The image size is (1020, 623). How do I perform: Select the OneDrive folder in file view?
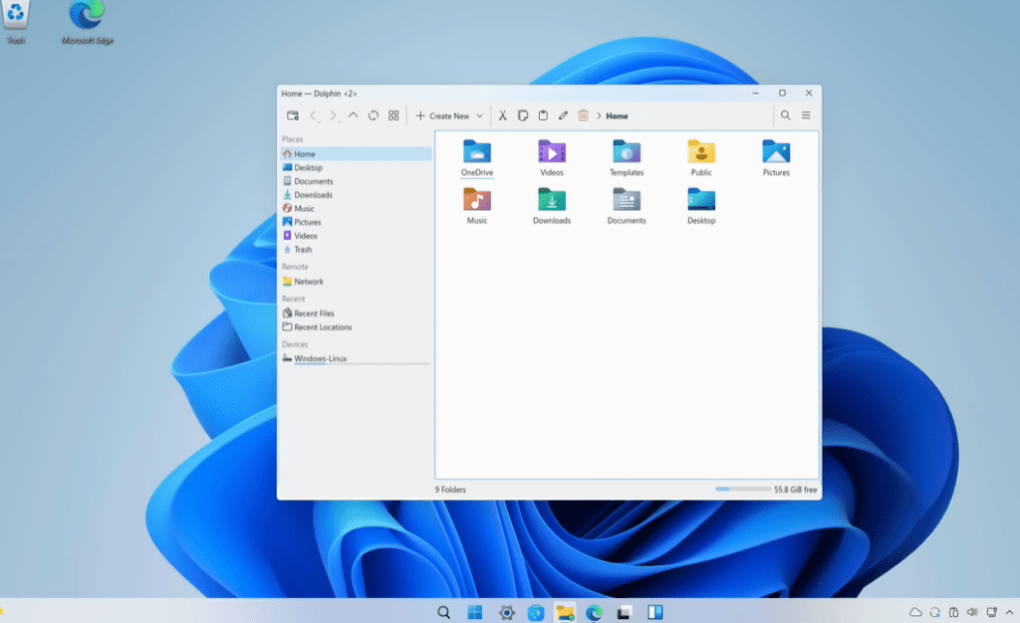point(477,152)
